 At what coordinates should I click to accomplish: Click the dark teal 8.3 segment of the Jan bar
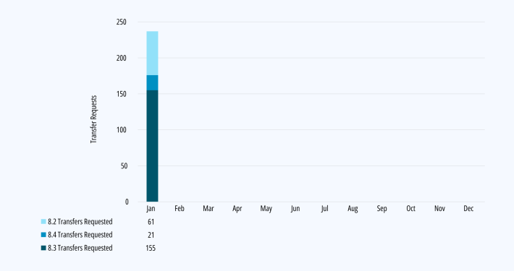[x=152, y=146]
